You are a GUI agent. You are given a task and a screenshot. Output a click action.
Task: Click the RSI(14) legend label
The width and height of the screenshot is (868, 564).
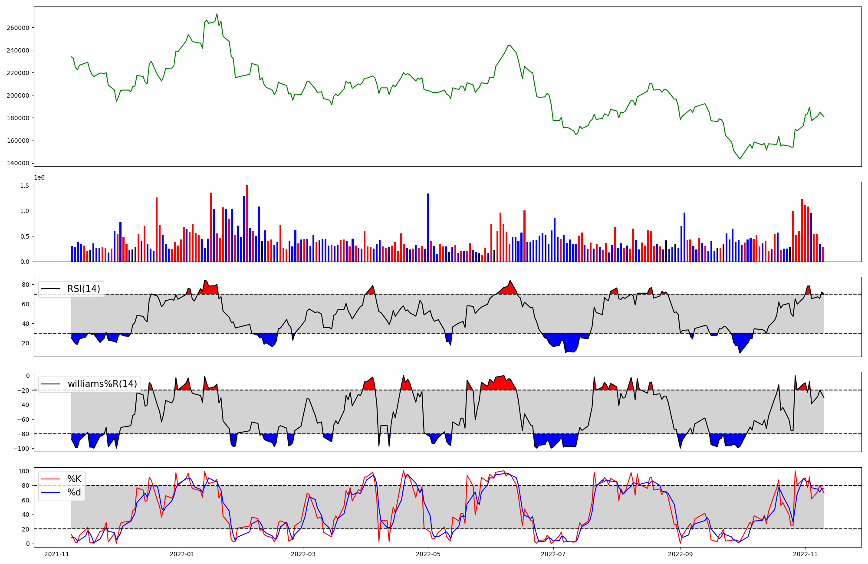(83, 289)
